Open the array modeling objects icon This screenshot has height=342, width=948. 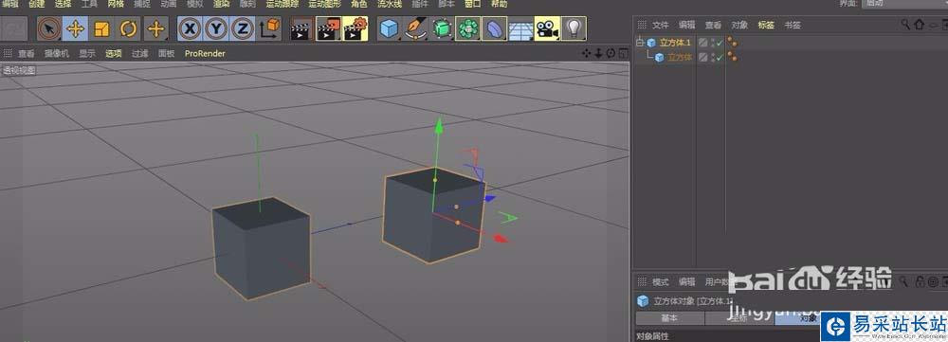click(468, 28)
